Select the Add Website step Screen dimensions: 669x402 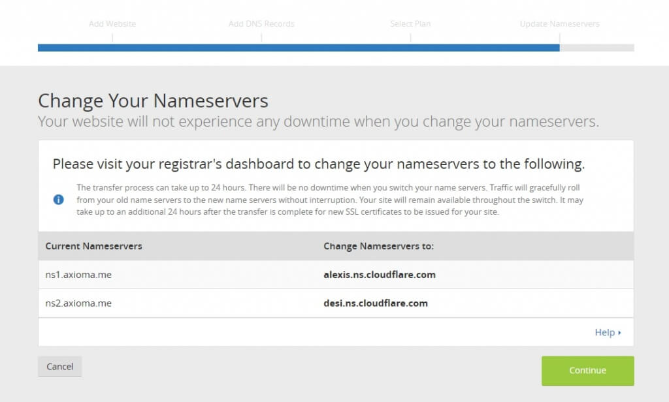tap(112, 24)
